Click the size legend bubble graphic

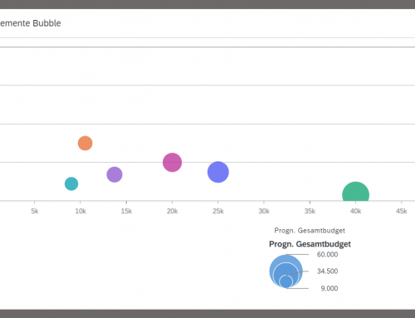286,272
